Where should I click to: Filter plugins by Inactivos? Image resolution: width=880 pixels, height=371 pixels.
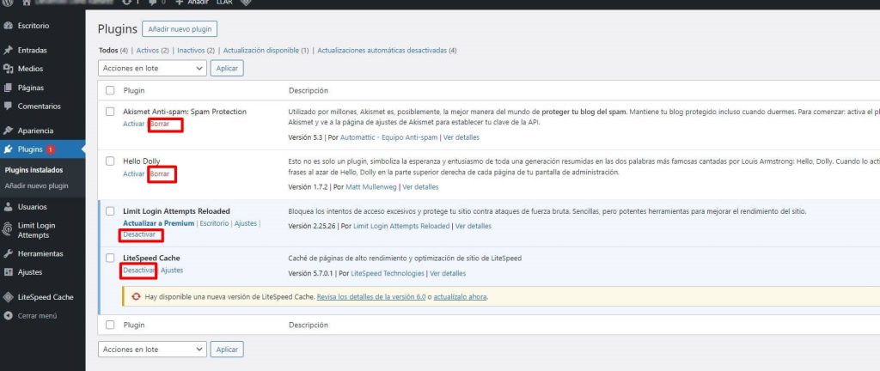(x=191, y=51)
